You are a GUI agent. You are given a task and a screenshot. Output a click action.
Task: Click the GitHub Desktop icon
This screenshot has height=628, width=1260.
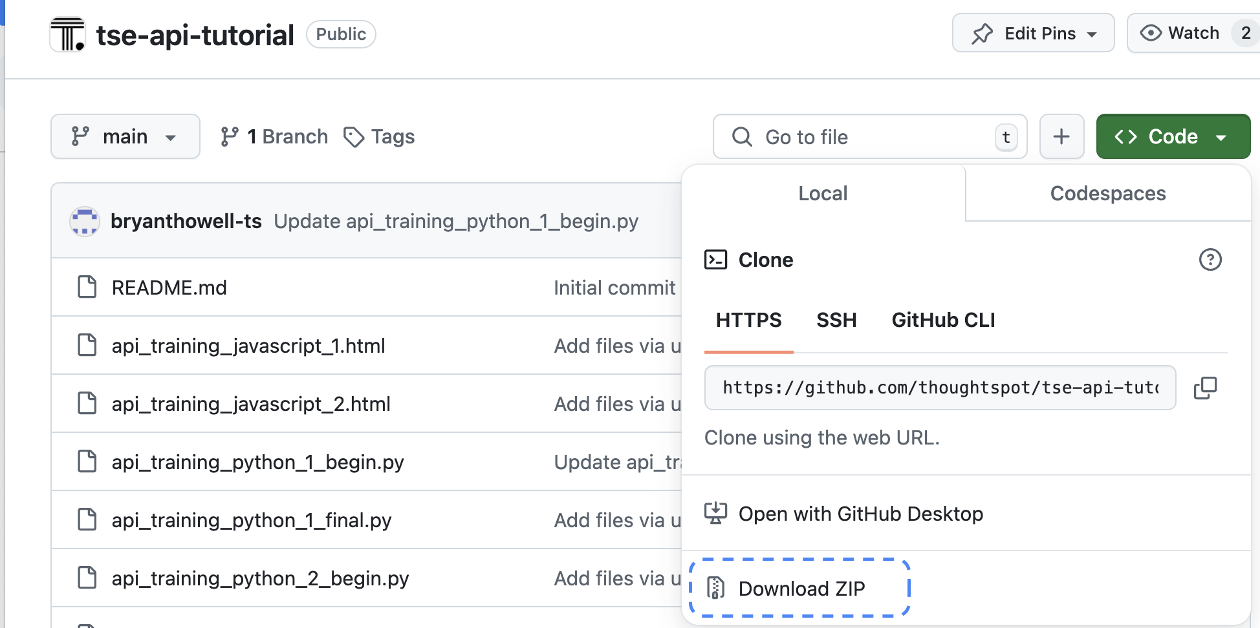pyautogui.click(x=715, y=513)
